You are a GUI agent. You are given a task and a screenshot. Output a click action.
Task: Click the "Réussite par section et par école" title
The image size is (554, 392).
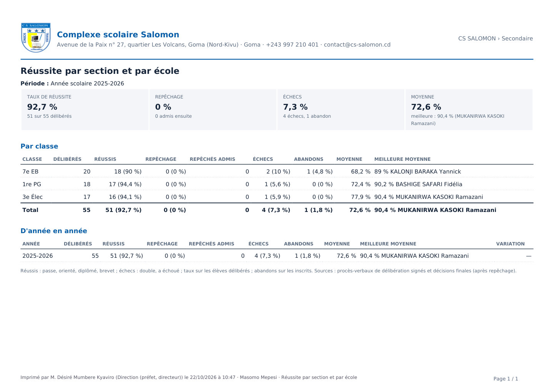(x=100, y=71)
